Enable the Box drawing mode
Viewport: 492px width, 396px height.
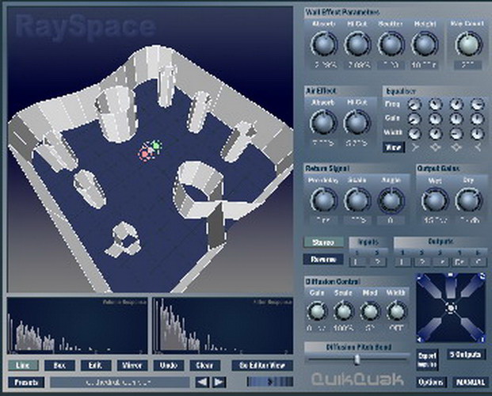59,365
